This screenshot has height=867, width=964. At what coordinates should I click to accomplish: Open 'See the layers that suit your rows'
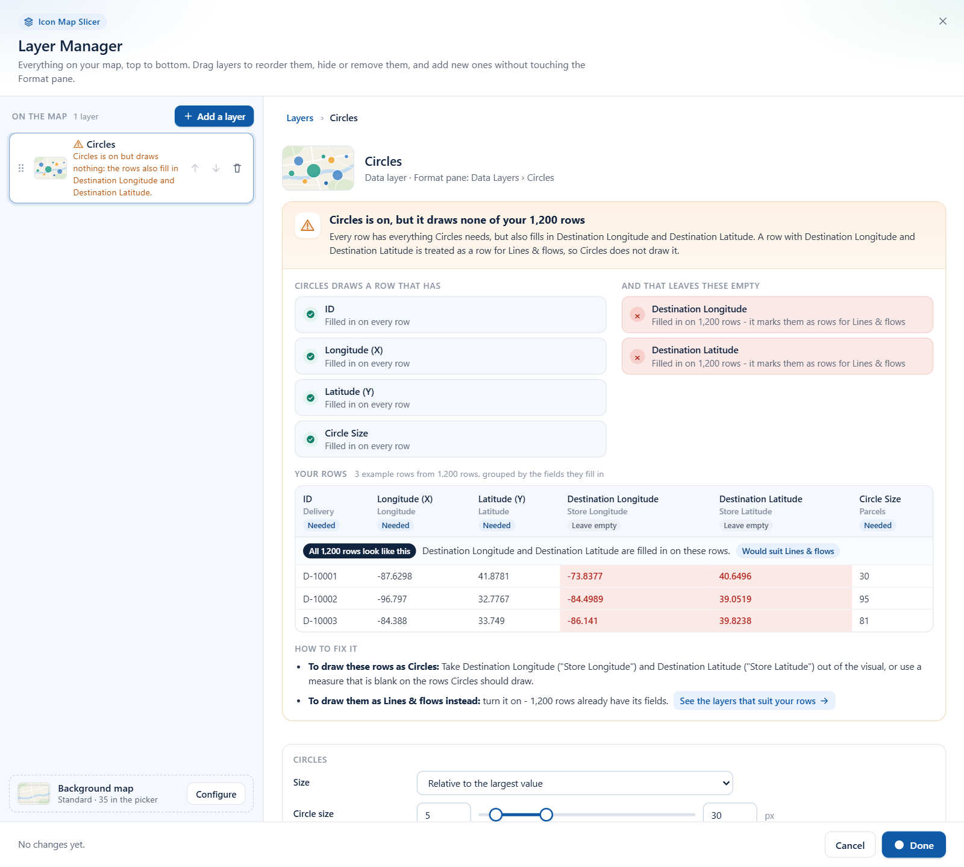tap(754, 701)
